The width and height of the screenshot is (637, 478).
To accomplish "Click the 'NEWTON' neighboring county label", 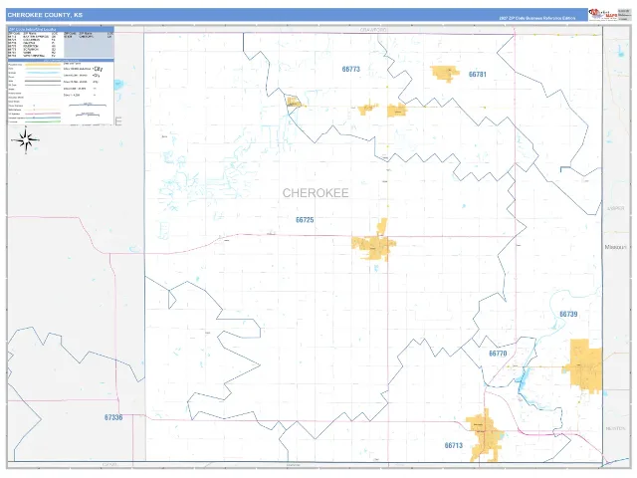I will pos(615,429).
